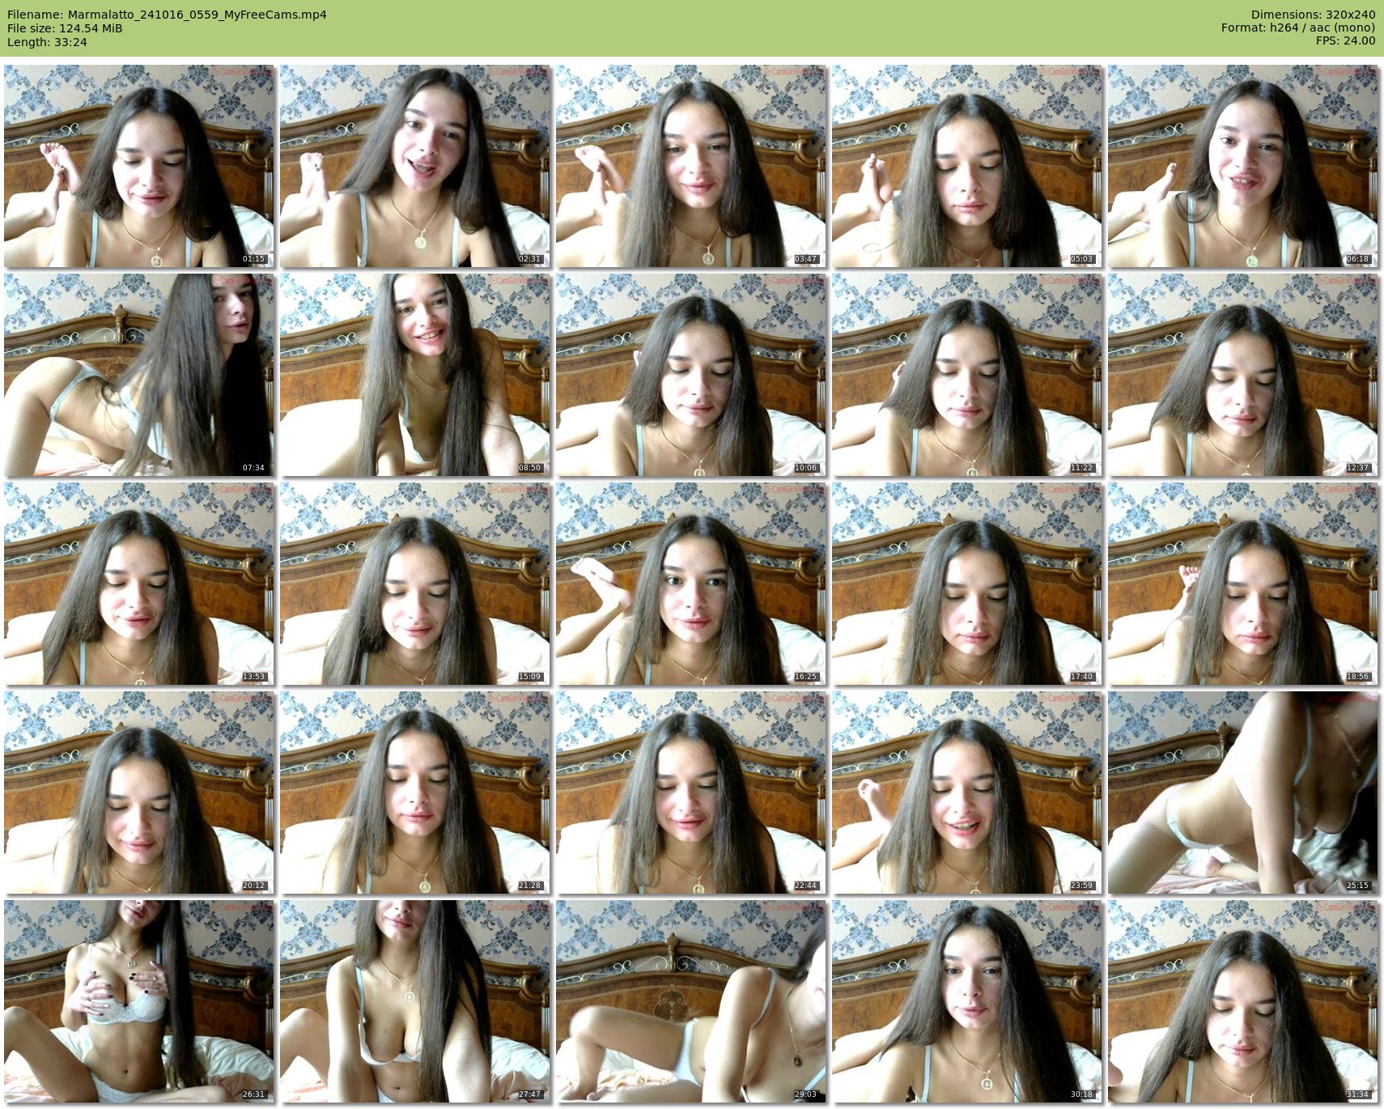This screenshot has height=1109, width=1384.
Task: Select the frame timestamped 30:18
Action: 967,1001
